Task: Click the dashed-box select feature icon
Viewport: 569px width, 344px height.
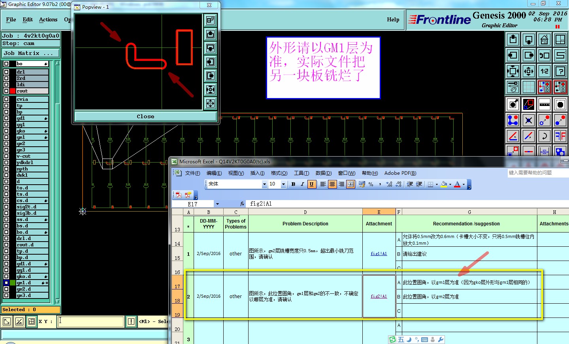Action: point(560,104)
